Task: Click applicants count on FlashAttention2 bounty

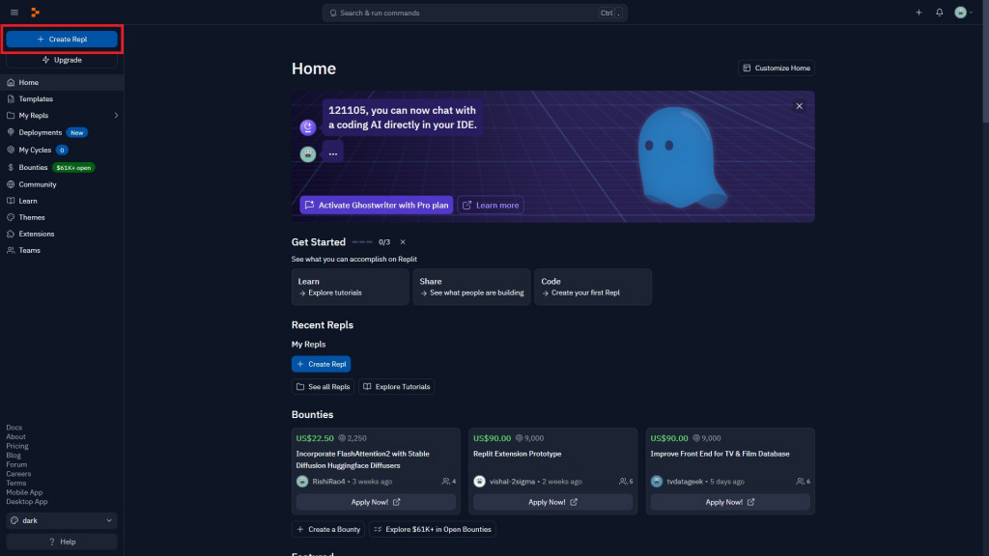Action: 449,482
